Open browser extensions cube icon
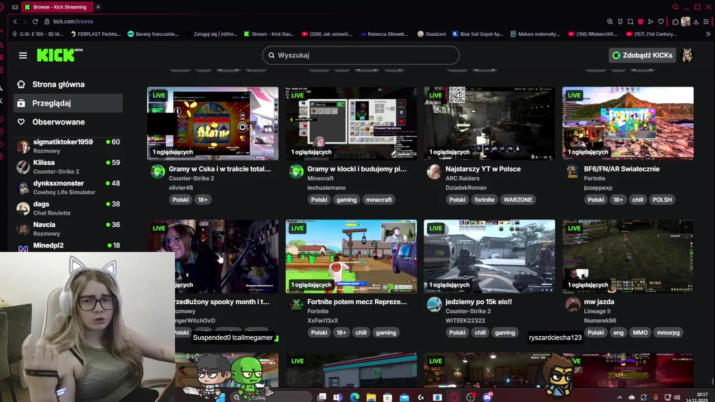Screen dimensions: 715x402 (675, 22)
